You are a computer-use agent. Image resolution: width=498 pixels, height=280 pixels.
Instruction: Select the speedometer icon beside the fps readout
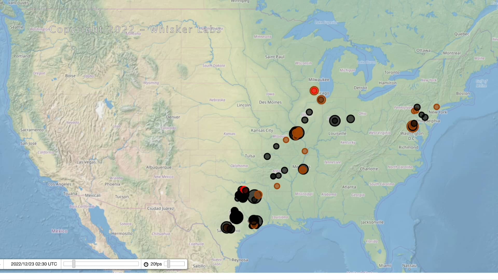tap(146, 264)
